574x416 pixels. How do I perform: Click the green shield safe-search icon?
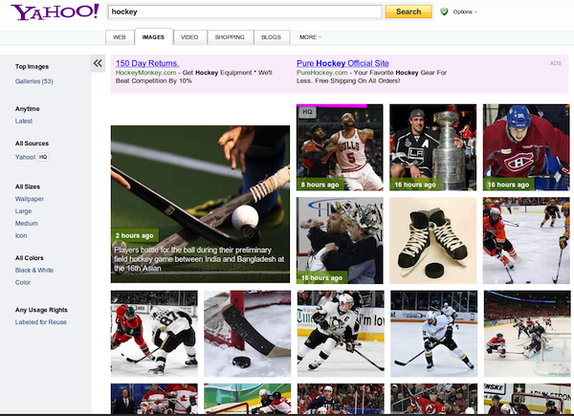[x=444, y=11]
